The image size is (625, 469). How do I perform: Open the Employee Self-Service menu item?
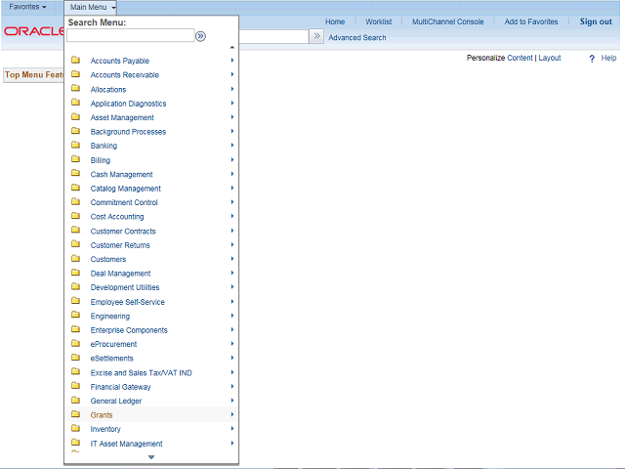[x=128, y=302]
